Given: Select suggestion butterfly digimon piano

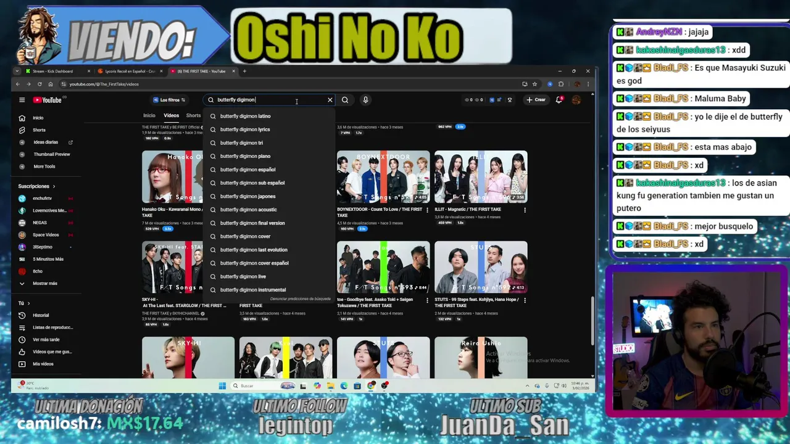Looking at the screenshot, I should 268,156.
